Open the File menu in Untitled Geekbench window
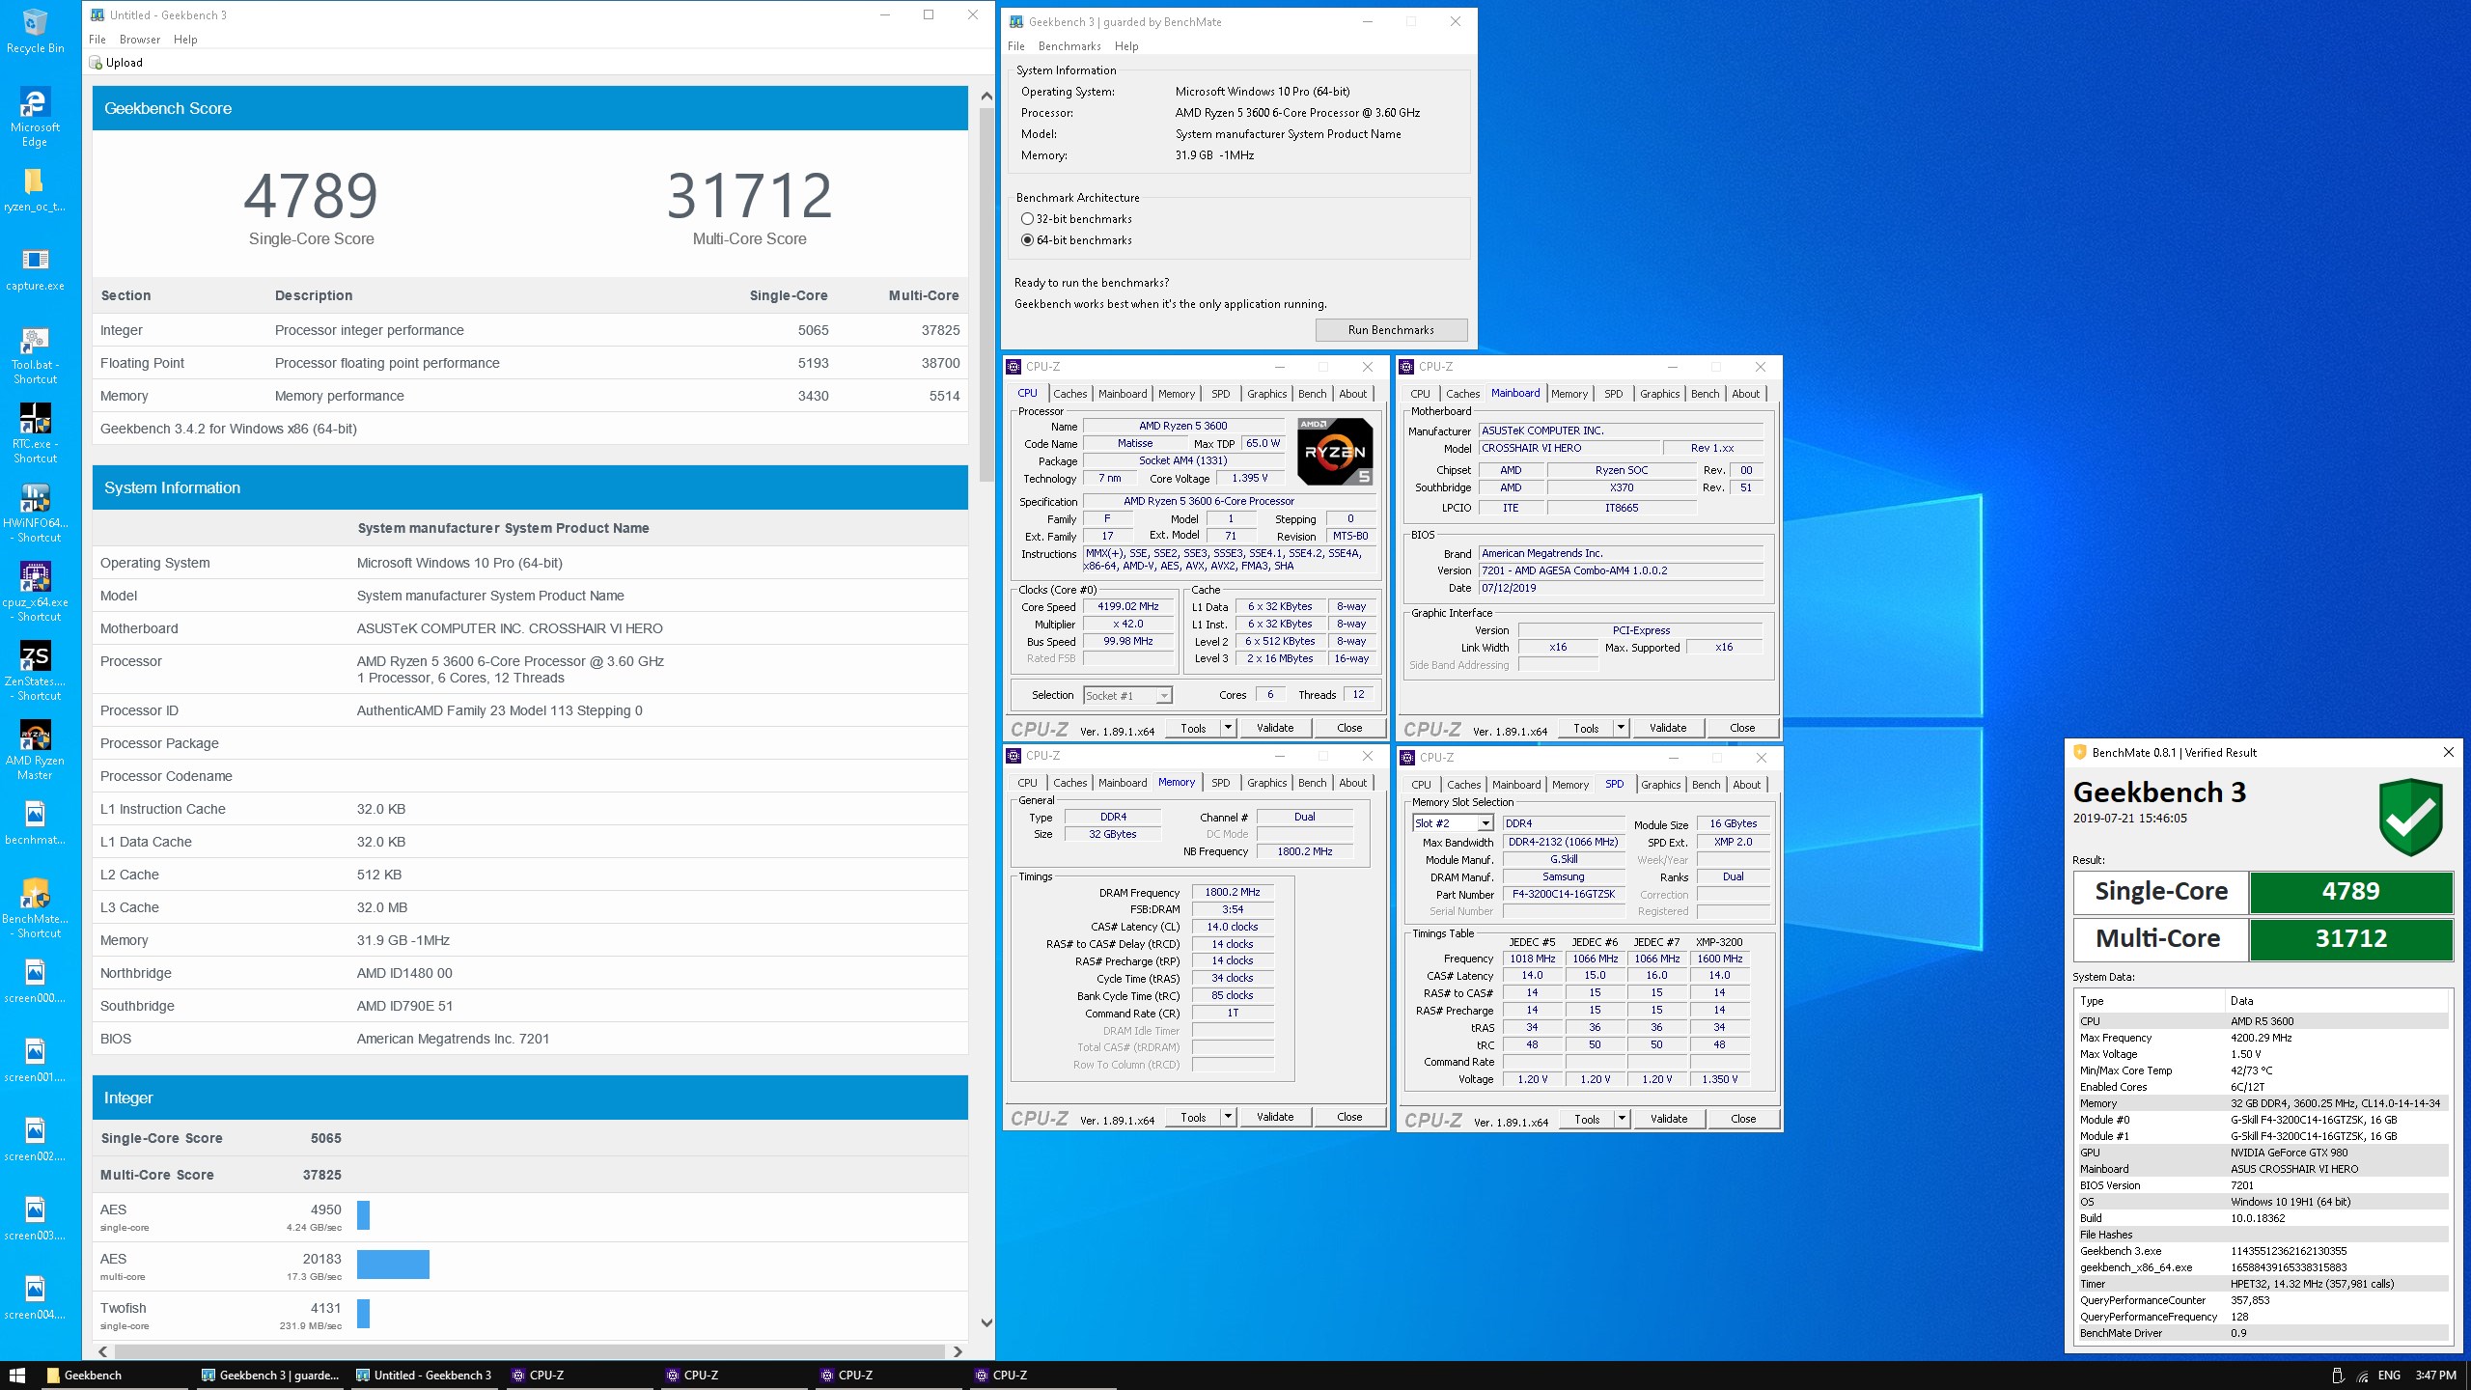This screenshot has height=1390, width=2471. coord(97,40)
